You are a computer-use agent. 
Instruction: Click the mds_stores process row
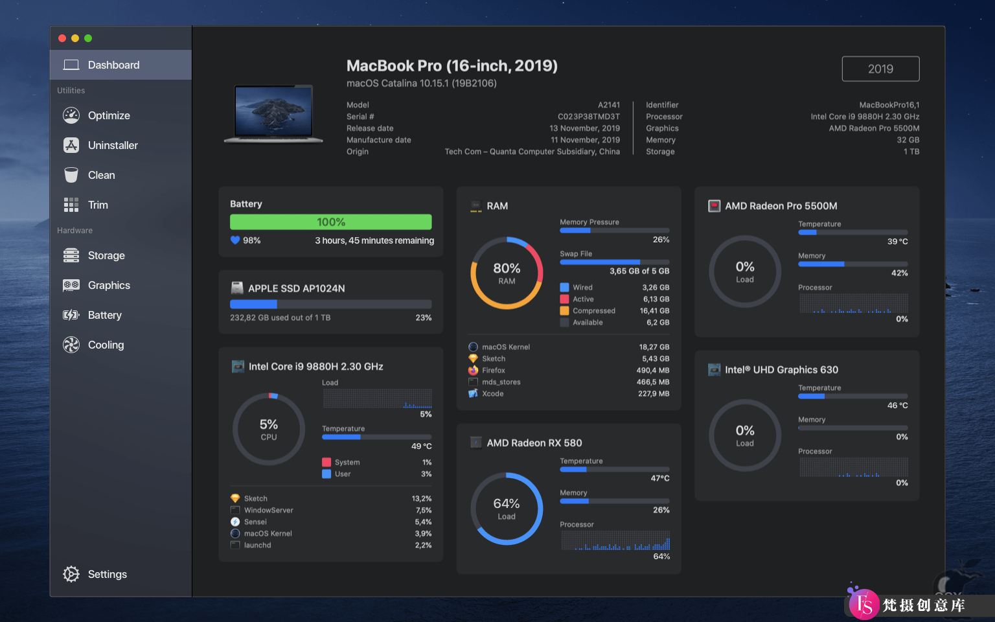569,382
